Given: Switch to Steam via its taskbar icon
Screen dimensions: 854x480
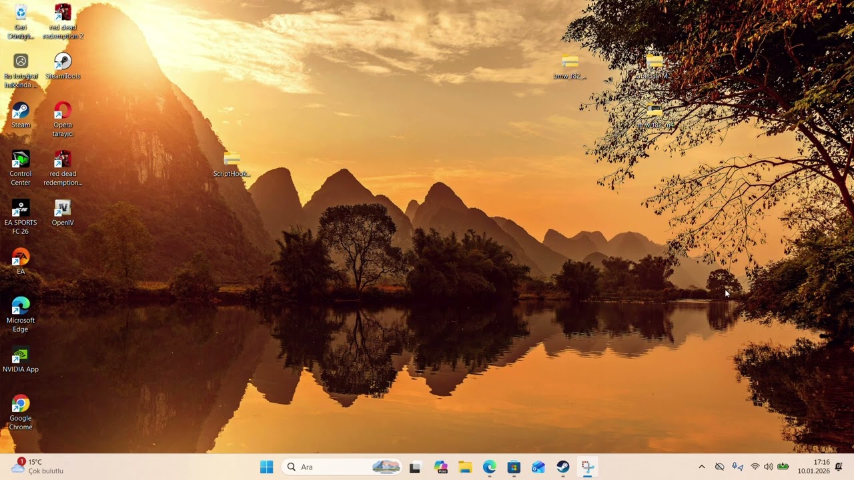Looking at the screenshot, I should point(563,467).
